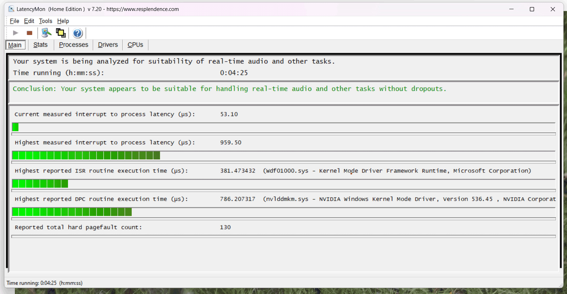Click 'Your system is being analyzed' message
Screen dimensions: 567x294
[x=174, y=61]
